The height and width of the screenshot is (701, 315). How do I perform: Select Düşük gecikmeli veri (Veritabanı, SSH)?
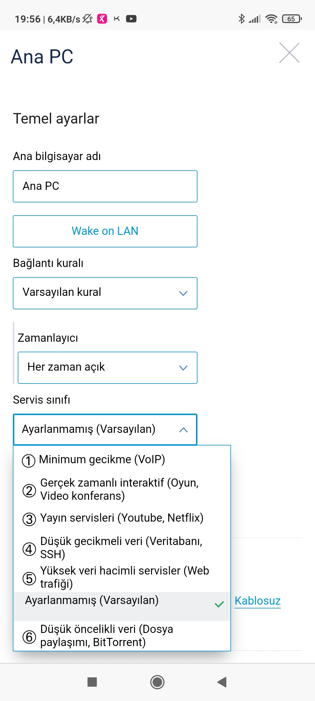(x=122, y=548)
